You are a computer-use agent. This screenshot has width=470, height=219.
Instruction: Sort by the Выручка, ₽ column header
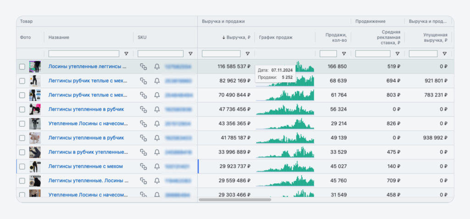[236, 37]
